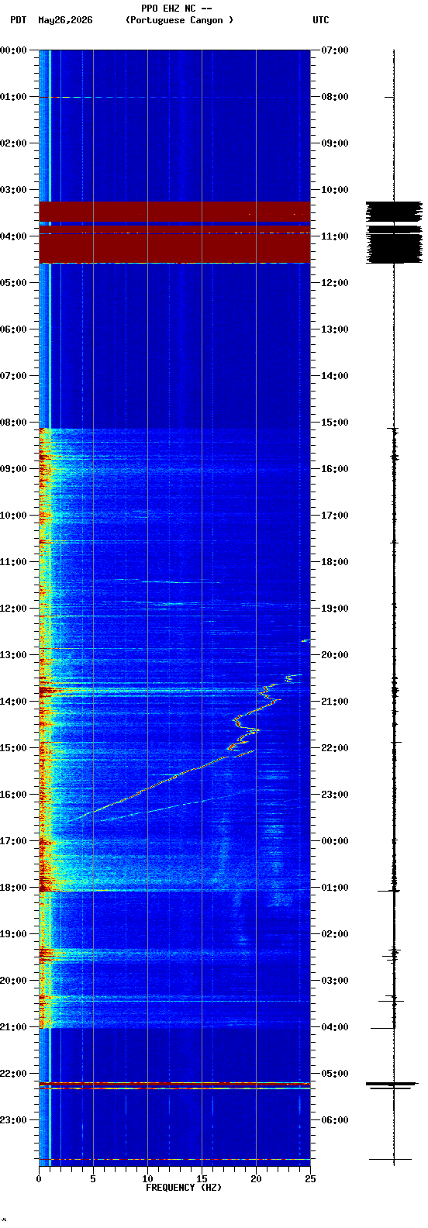This screenshot has height=1228, width=428.
Task: Click the UTC axis '06:00' label
Action: pos(335,1120)
